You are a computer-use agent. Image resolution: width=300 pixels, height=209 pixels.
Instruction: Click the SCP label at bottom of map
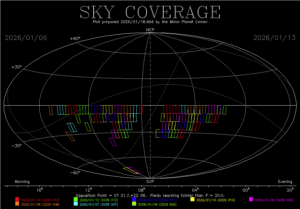tap(150, 181)
